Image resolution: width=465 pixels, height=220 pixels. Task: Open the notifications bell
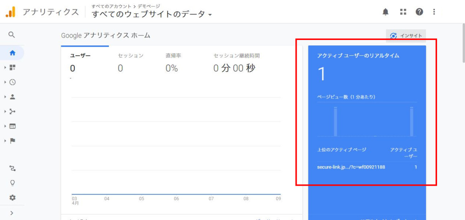[x=385, y=12]
